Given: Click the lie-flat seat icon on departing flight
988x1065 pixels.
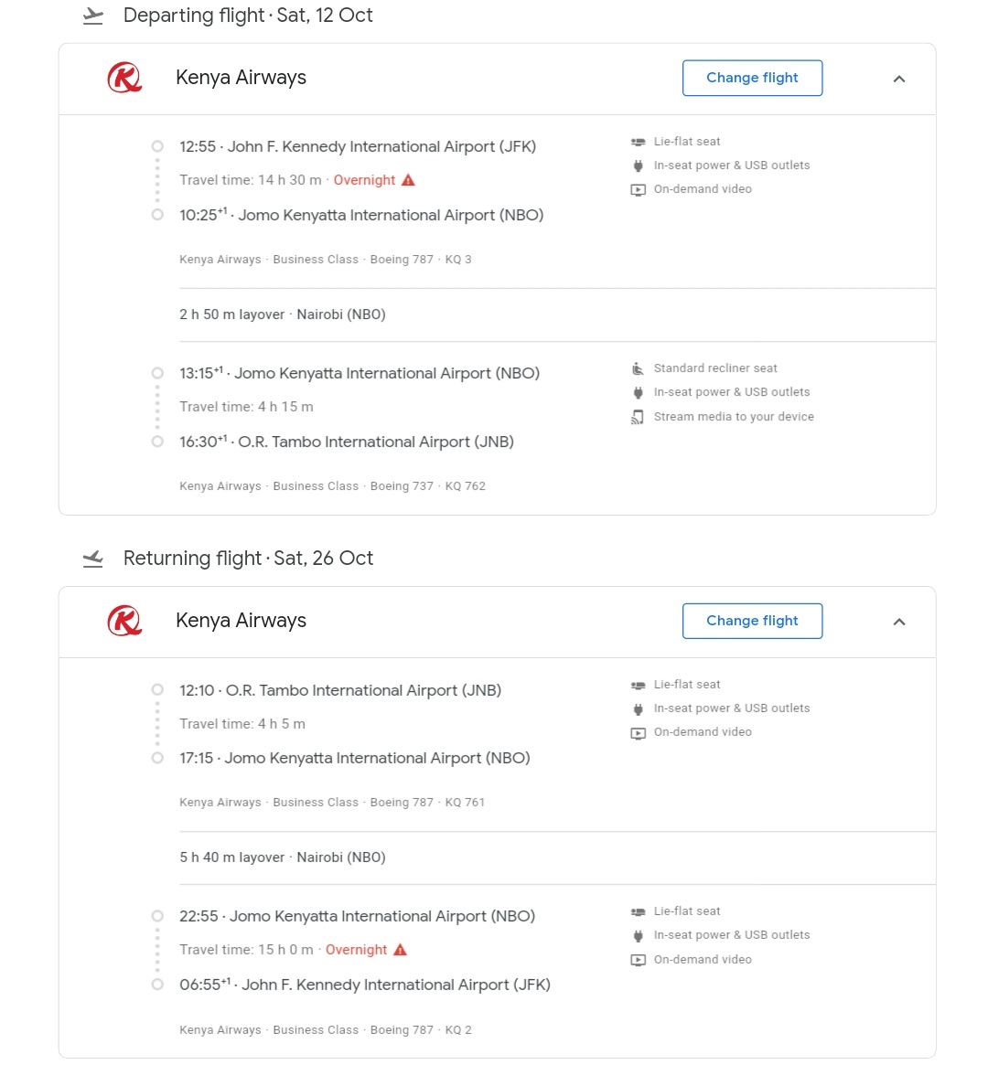Looking at the screenshot, I should [638, 142].
